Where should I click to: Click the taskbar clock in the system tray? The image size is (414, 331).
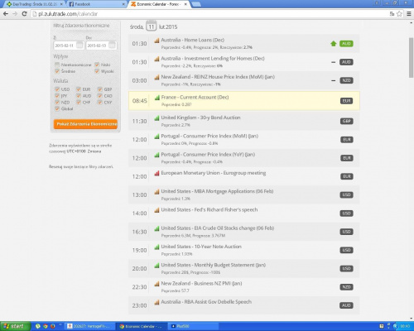(405, 326)
